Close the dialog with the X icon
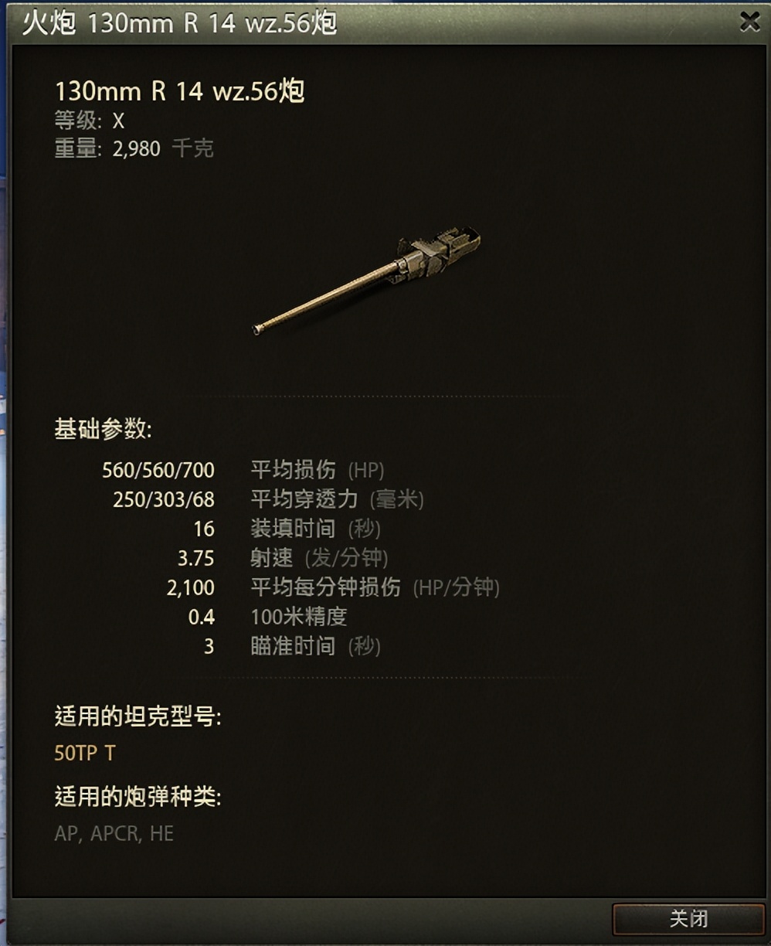The image size is (771, 946). point(749,22)
